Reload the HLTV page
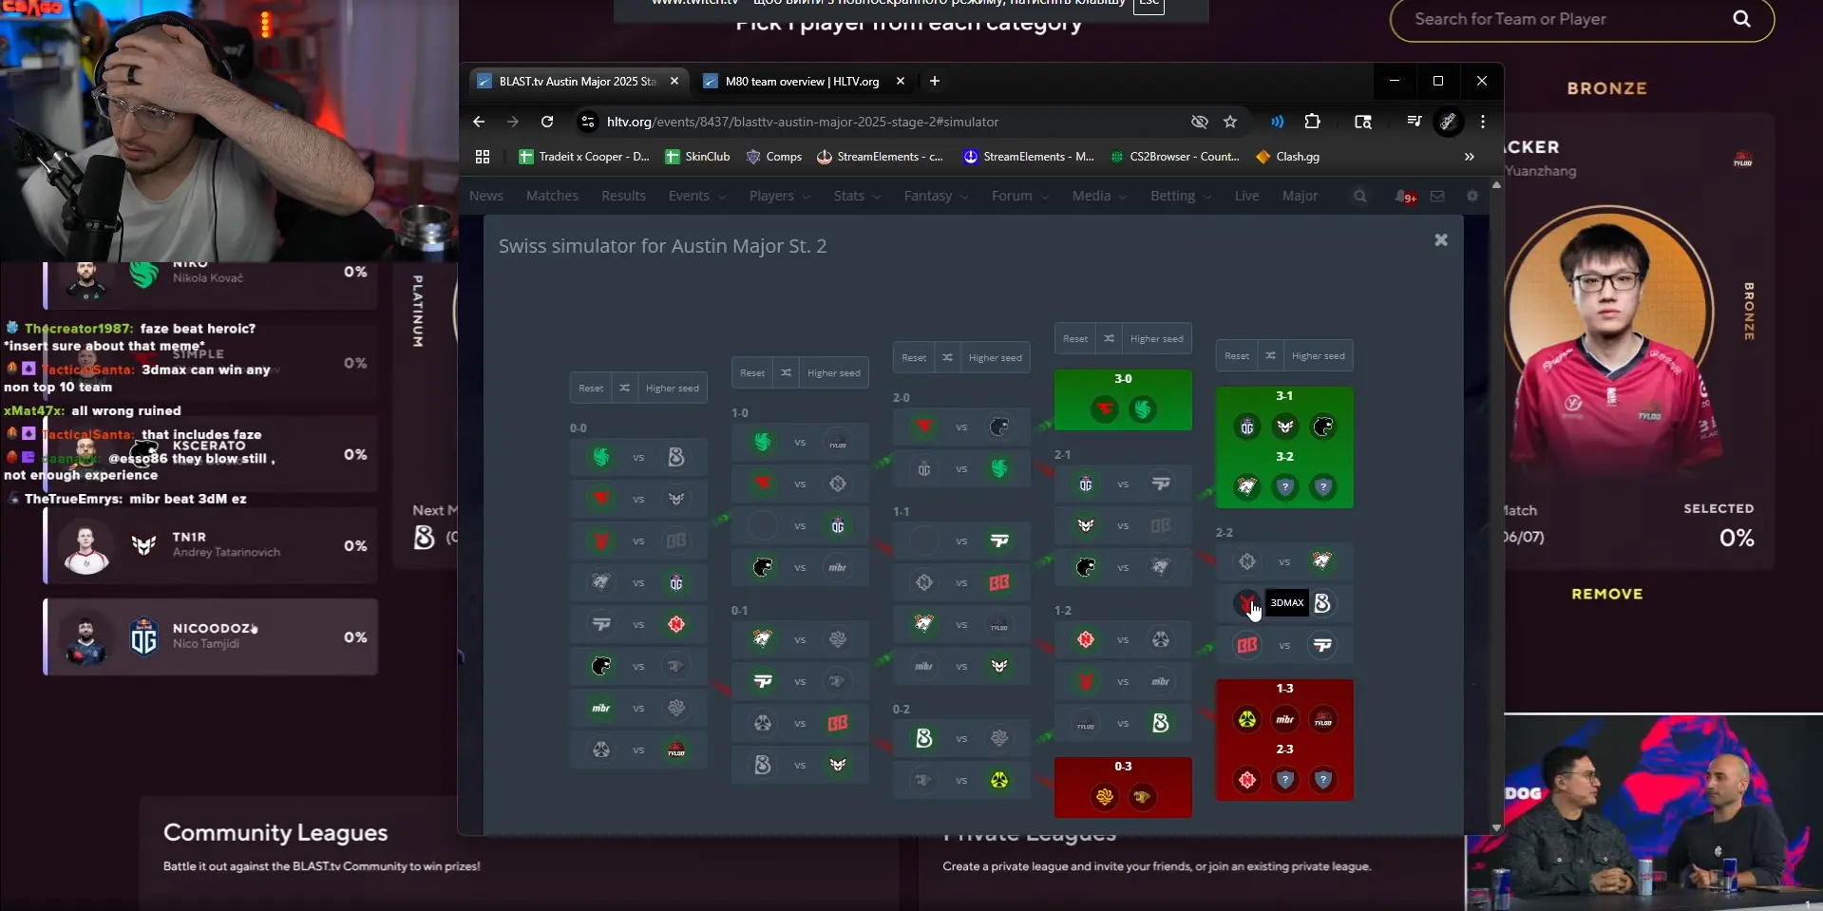Viewport: 1823px width, 911px height. point(547,122)
